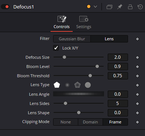Click the Bloom Threshold label
This screenshot has width=145, height=136.
(x=33, y=76)
